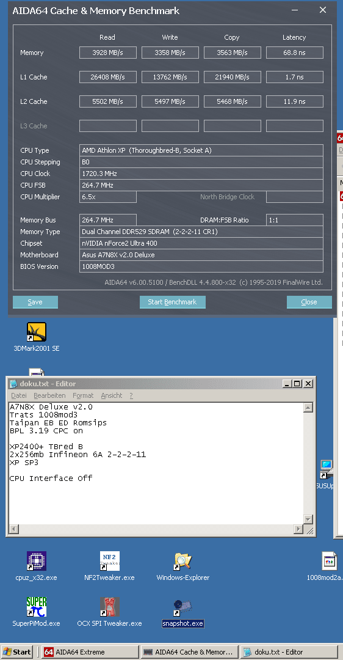Click the Editor horizontal scrollbar right arrow
The width and height of the screenshot is (343, 660).
[x=298, y=529]
